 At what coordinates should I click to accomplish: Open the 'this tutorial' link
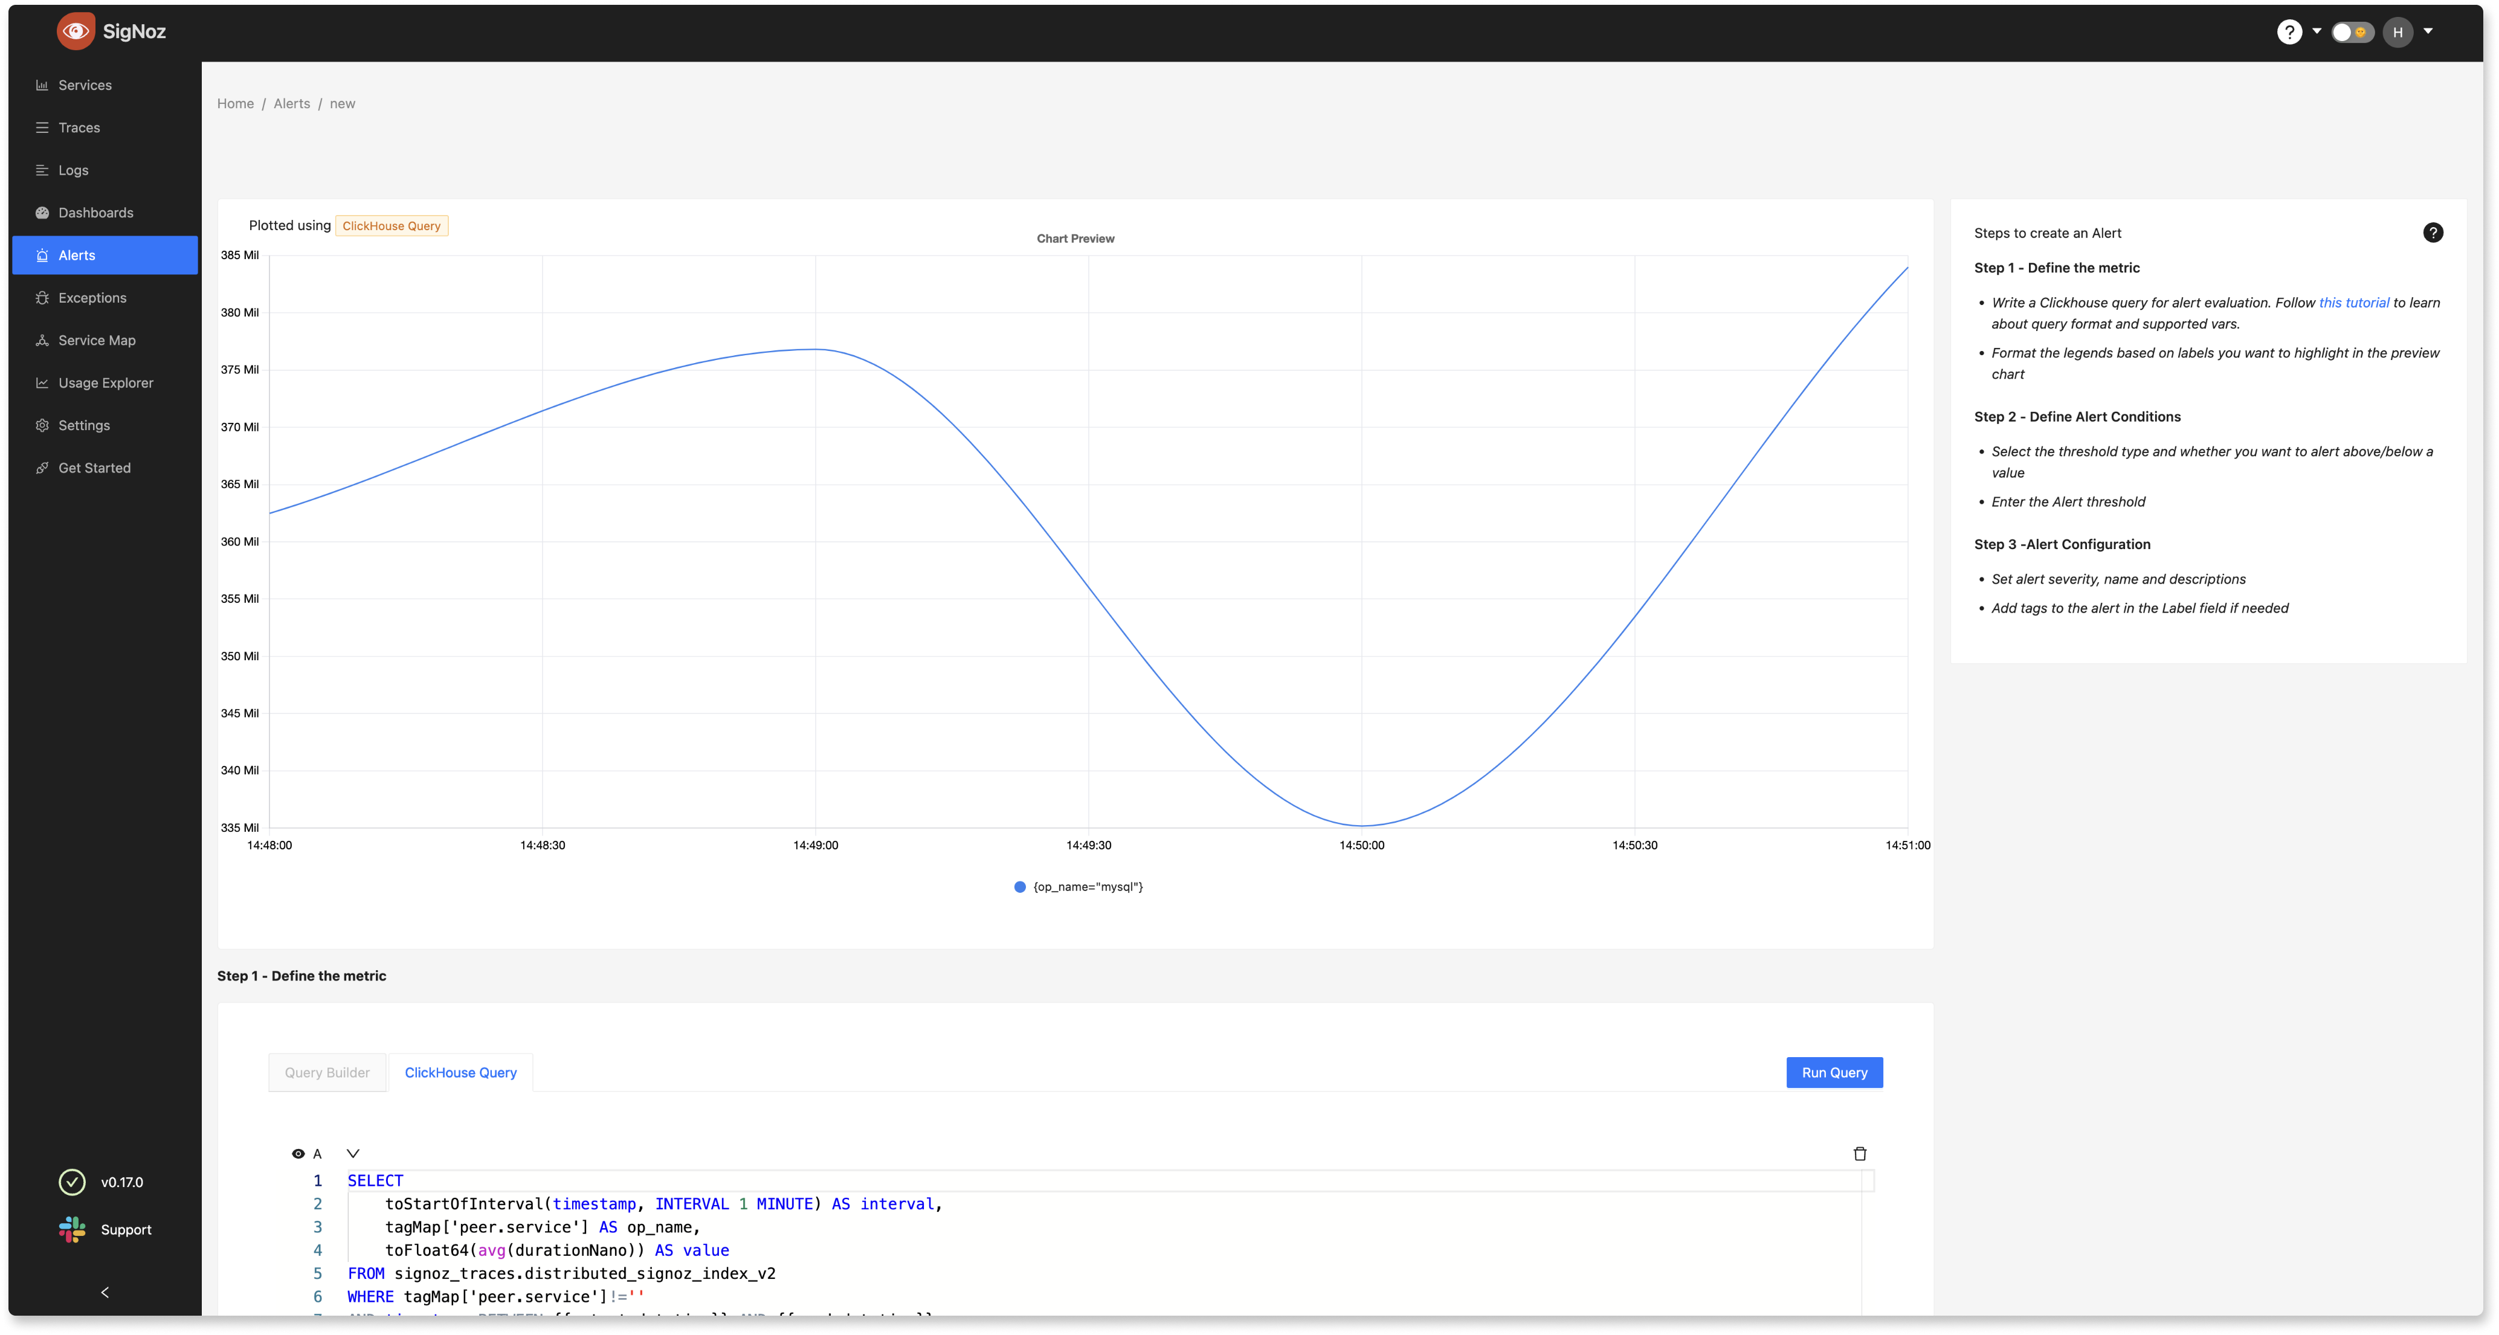click(2353, 303)
